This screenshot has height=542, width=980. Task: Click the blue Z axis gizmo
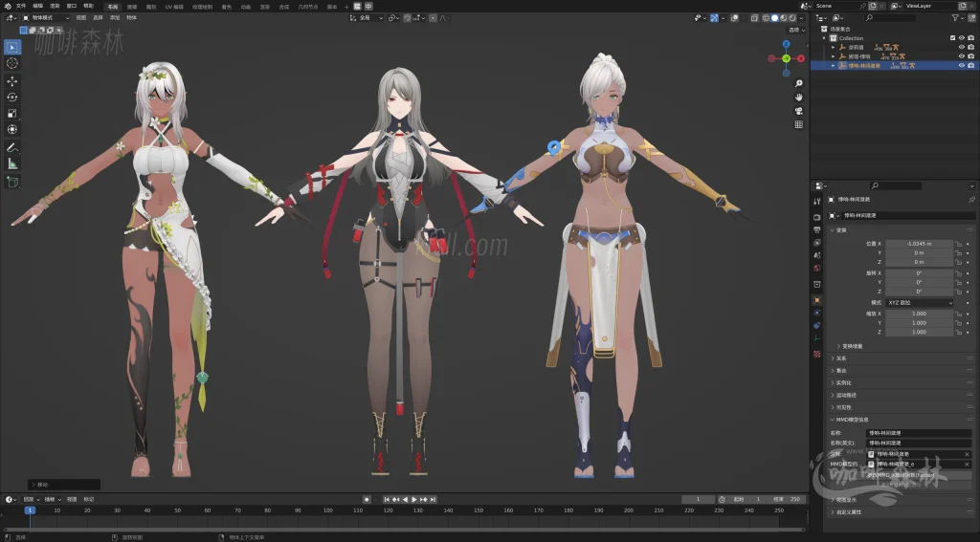(787, 44)
